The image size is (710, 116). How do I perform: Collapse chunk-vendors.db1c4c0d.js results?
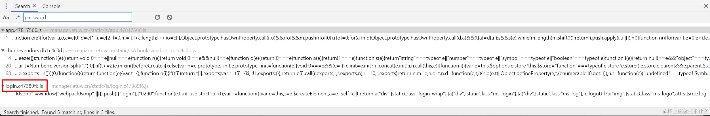3,51
